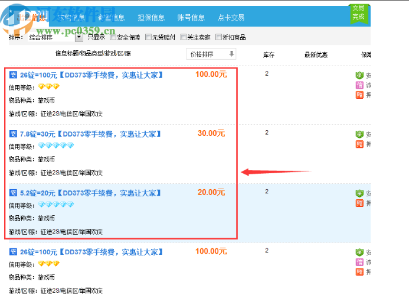Click the pink 信 badge in last 100.00元 row
Screen dimensions: 409x298
click(359, 262)
